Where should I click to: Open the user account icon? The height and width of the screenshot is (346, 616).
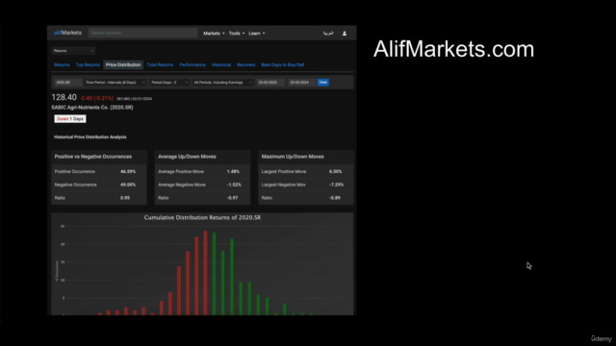tap(345, 34)
